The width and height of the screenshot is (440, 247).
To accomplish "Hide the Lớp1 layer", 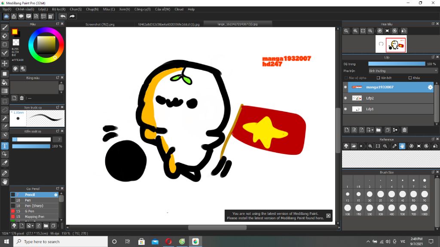I will click(x=345, y=109).
